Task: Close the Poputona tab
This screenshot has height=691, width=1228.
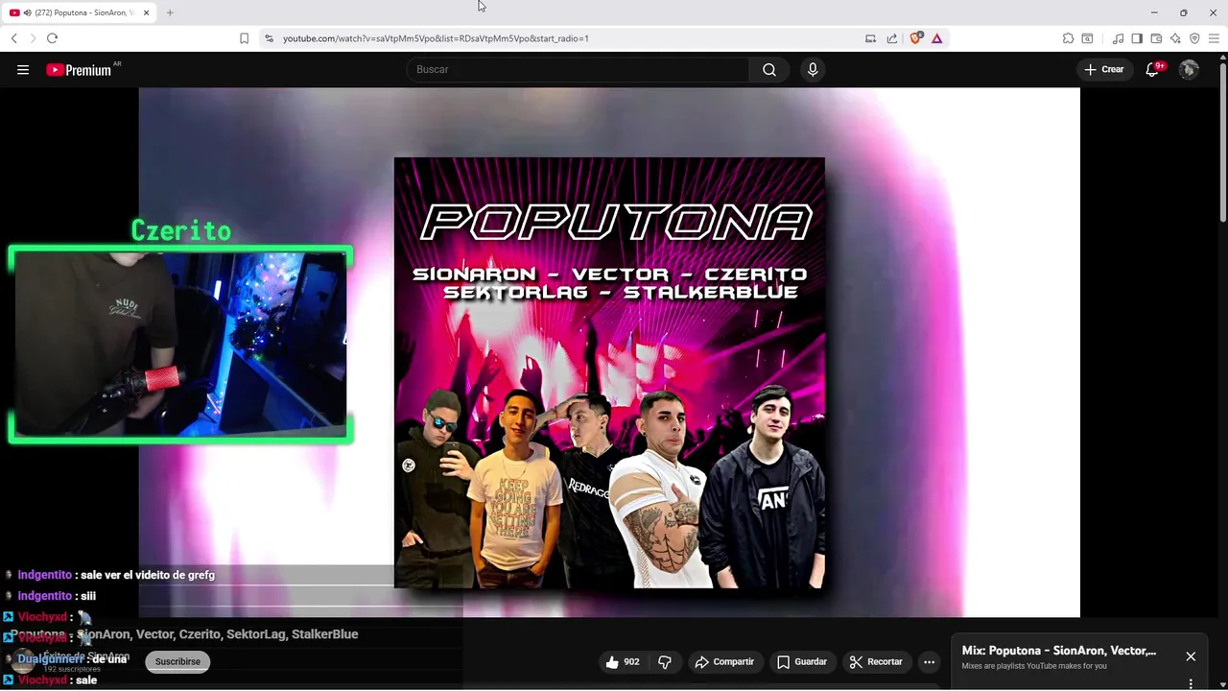Action: pyautogui.click(x=146, y=12)
